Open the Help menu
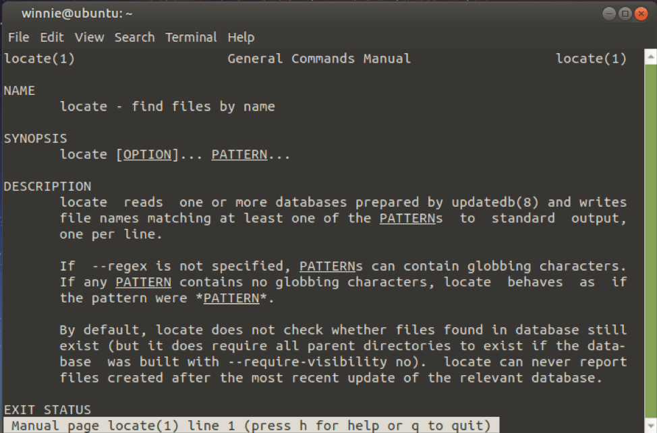 241,37
